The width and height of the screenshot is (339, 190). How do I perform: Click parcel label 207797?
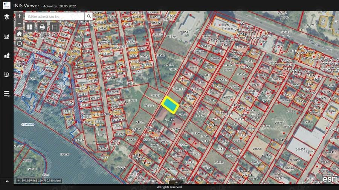coord(282,13)
